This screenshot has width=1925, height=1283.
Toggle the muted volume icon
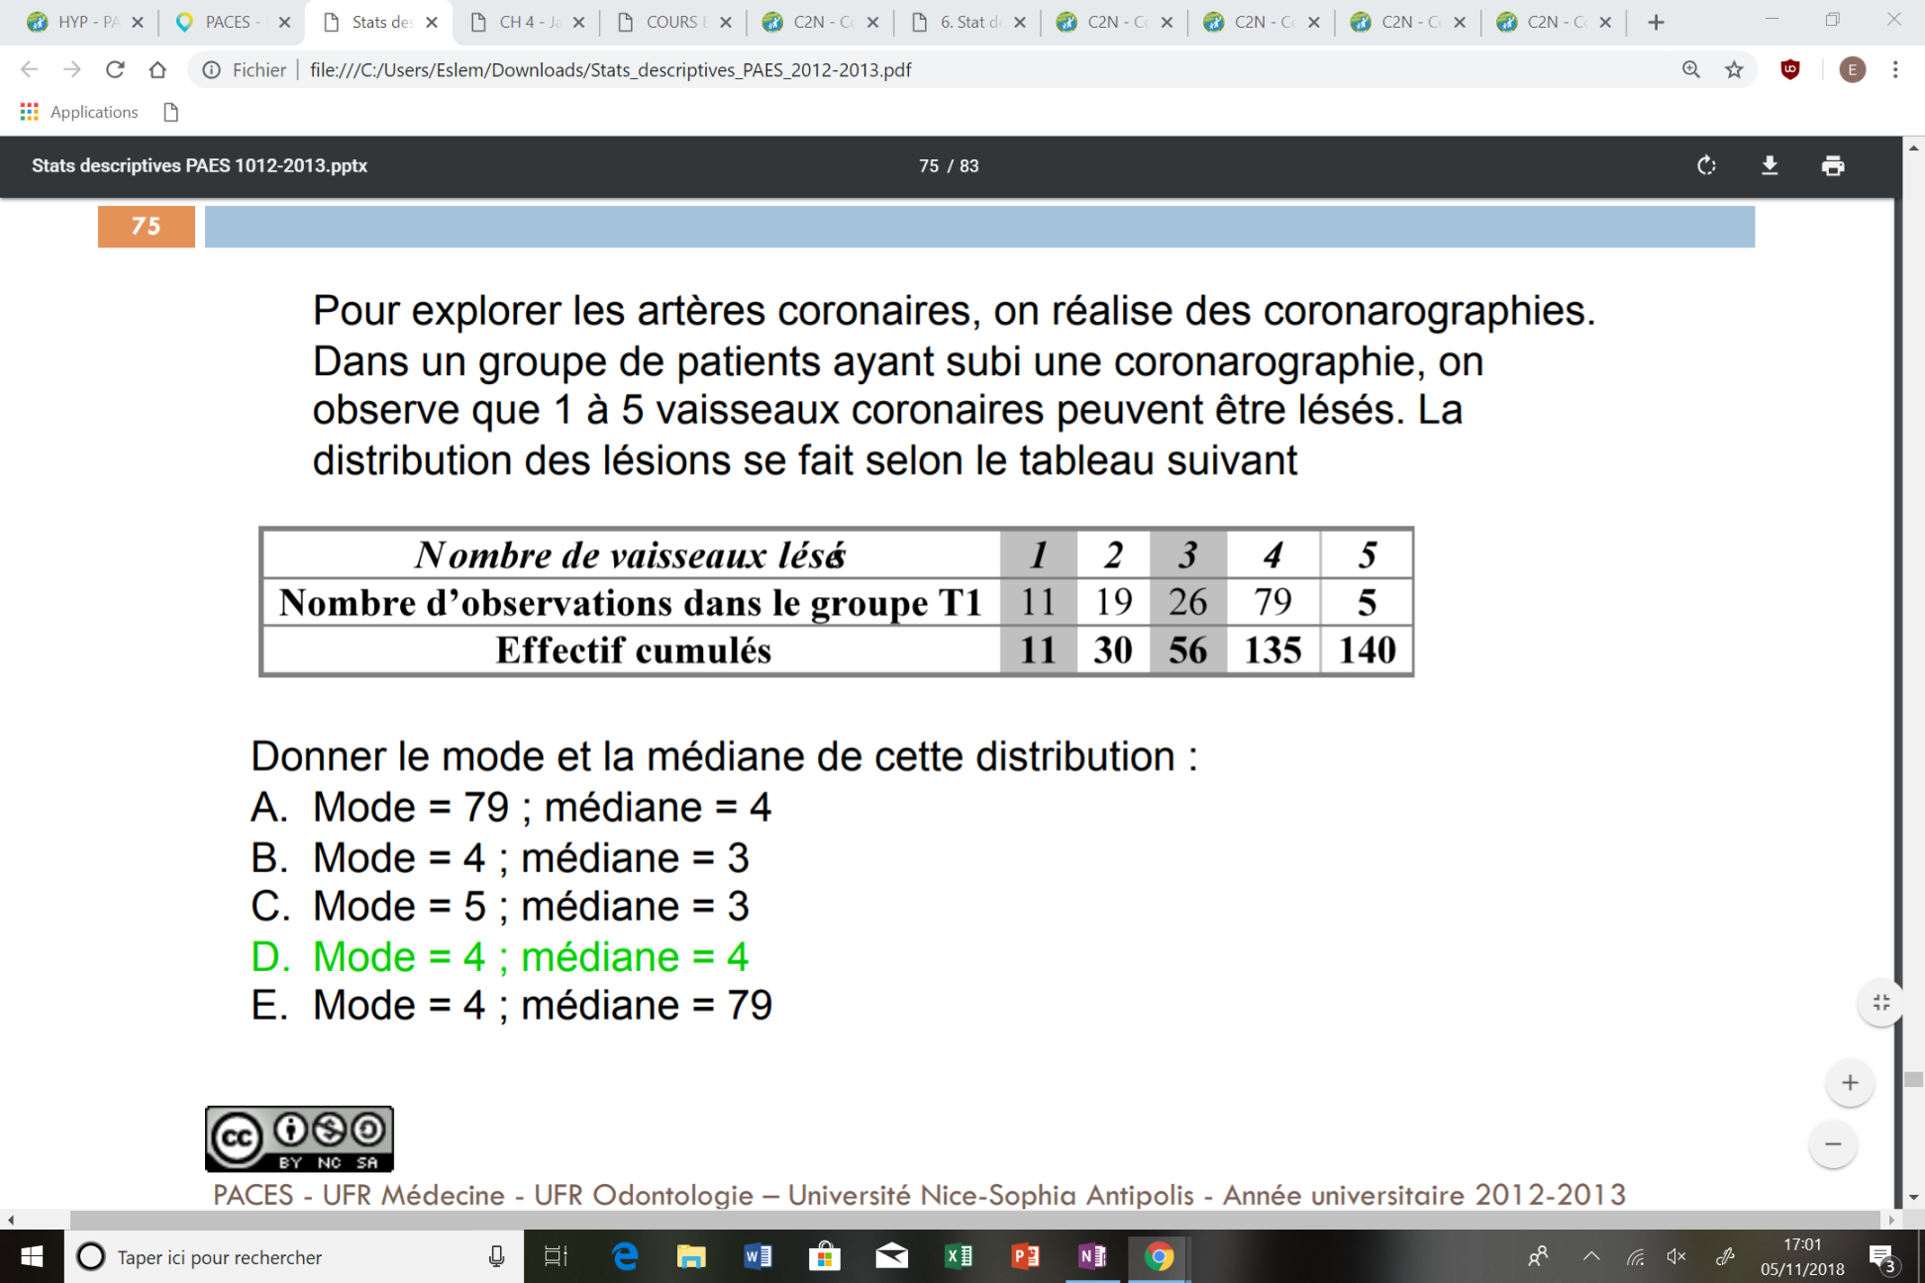1675,1256
